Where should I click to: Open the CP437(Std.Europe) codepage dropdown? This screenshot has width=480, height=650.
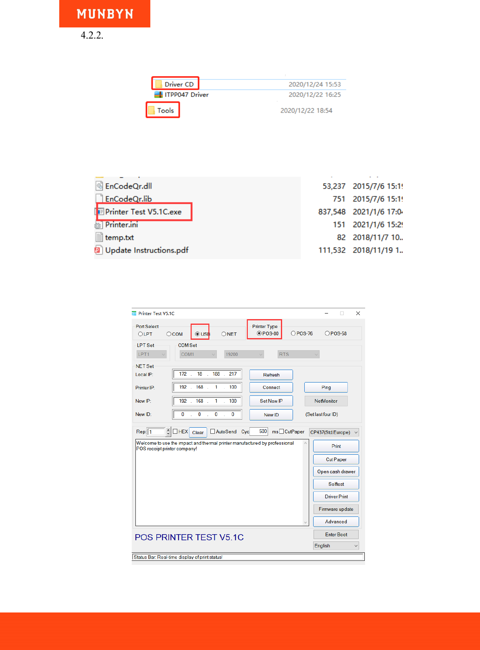334,432
